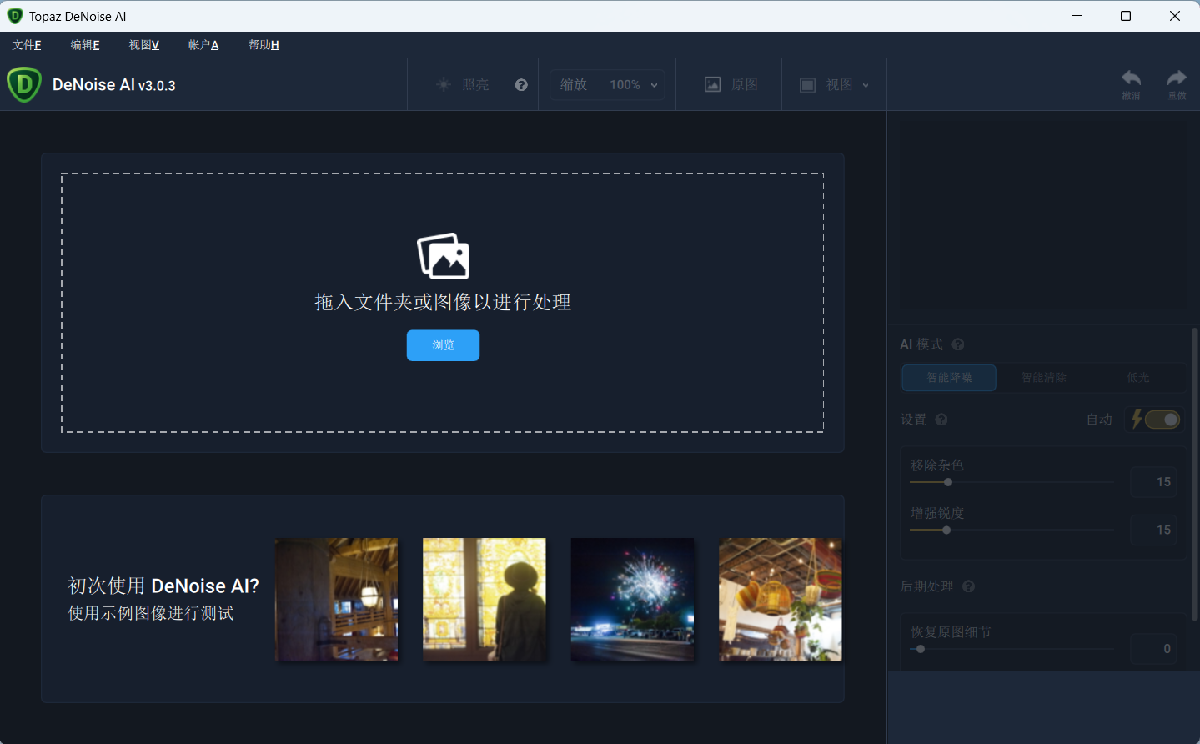
Task: Click the brighten (照亮) sun icon
Action: [x=444, y=84]
